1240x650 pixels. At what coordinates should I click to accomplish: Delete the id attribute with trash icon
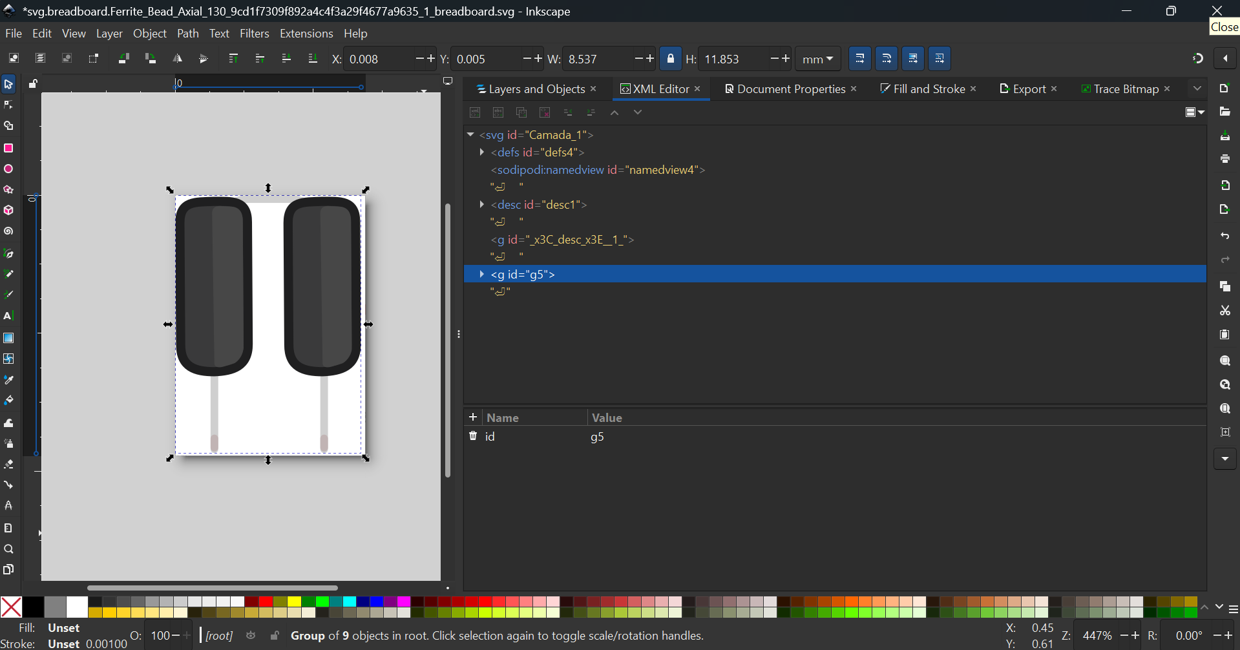pos(473,436)
